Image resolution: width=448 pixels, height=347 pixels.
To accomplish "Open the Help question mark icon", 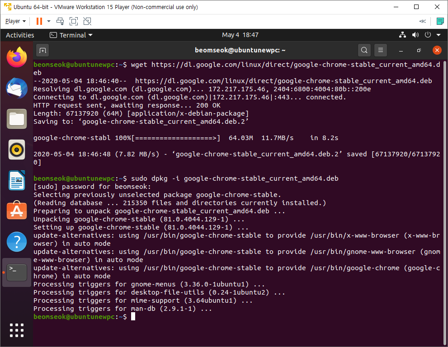I will click(x=17, y=242).
